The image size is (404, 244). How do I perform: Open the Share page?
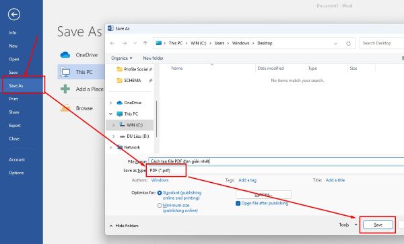point(14,112)
